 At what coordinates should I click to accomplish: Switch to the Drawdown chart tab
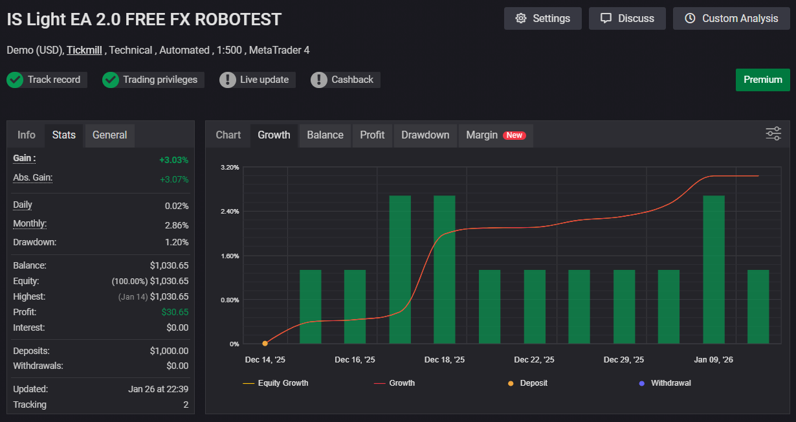(x=425, y=135)
